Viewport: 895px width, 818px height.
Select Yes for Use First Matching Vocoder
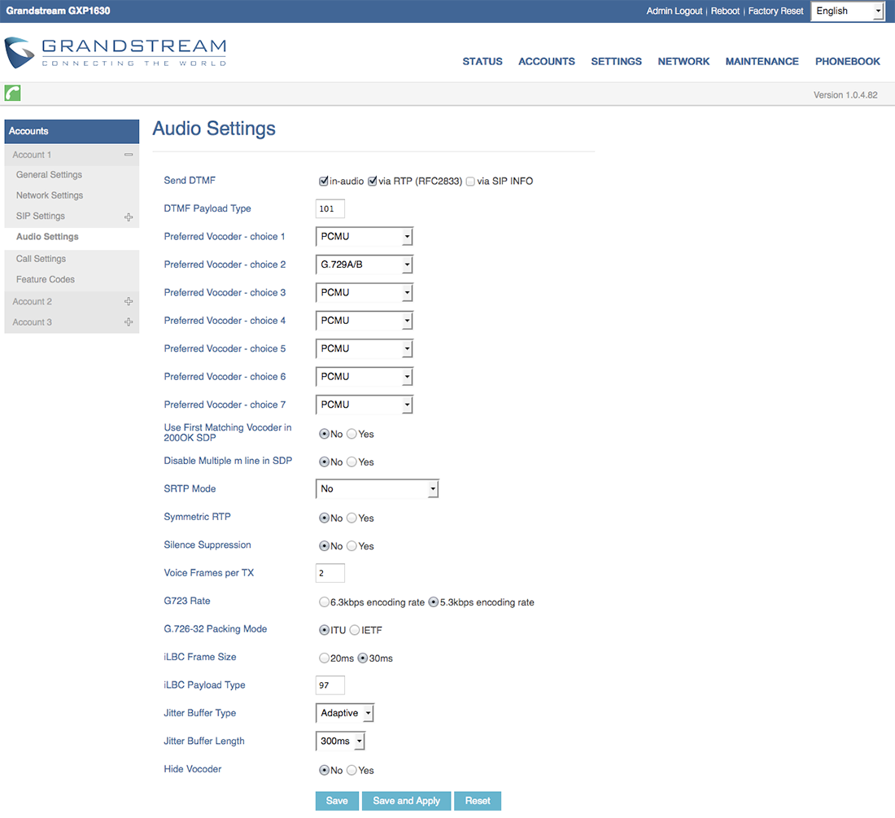[x=351, y=434]
